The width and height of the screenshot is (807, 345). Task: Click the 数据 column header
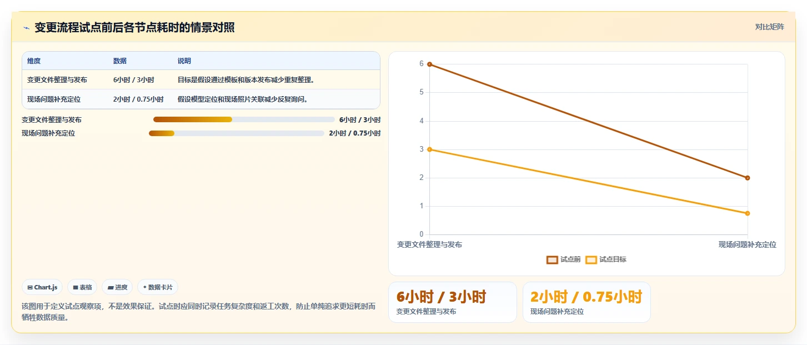(x=120, y=61)
